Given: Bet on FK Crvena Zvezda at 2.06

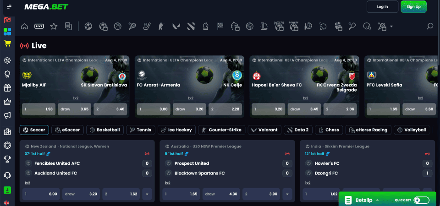Looking at the screenshot, I should 340,109.
